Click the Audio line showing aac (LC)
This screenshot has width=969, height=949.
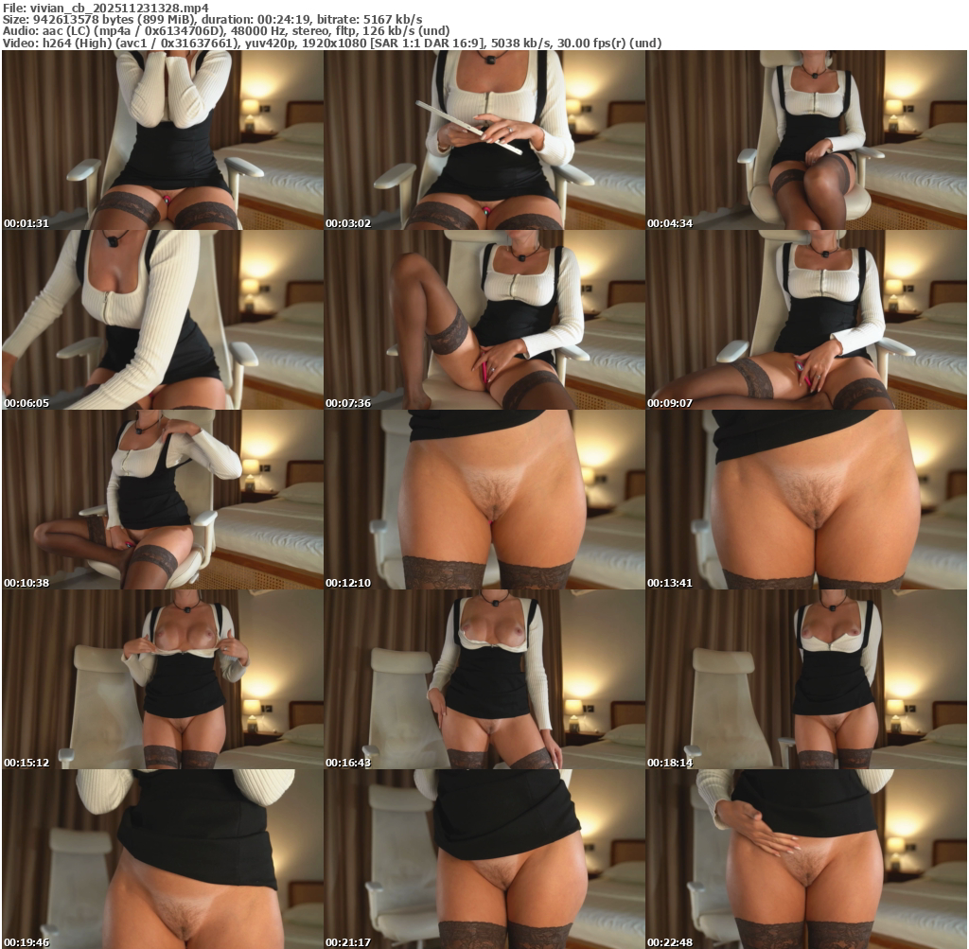226,31
